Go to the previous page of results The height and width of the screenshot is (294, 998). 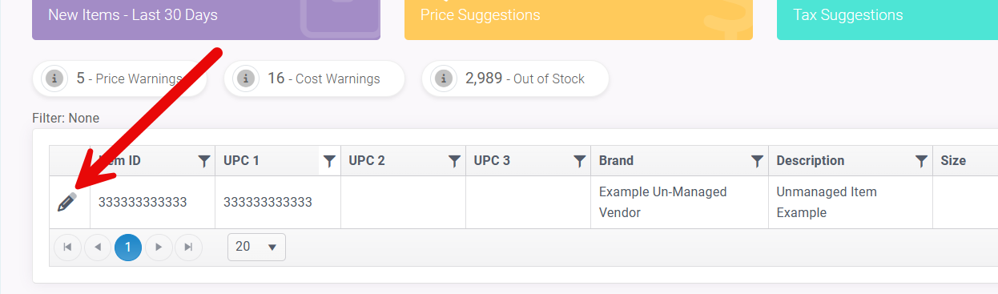coord(98,247)
